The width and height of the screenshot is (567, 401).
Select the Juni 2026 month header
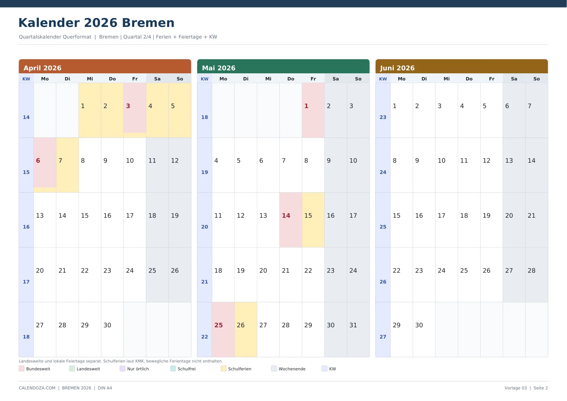tap(462, 67)
